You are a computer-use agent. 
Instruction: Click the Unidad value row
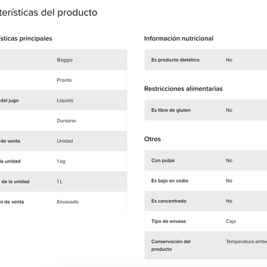click(x=63, y=141)
